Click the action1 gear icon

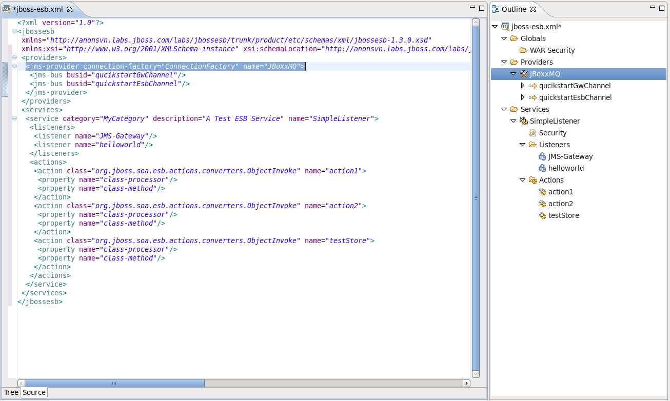coord(542,192)
